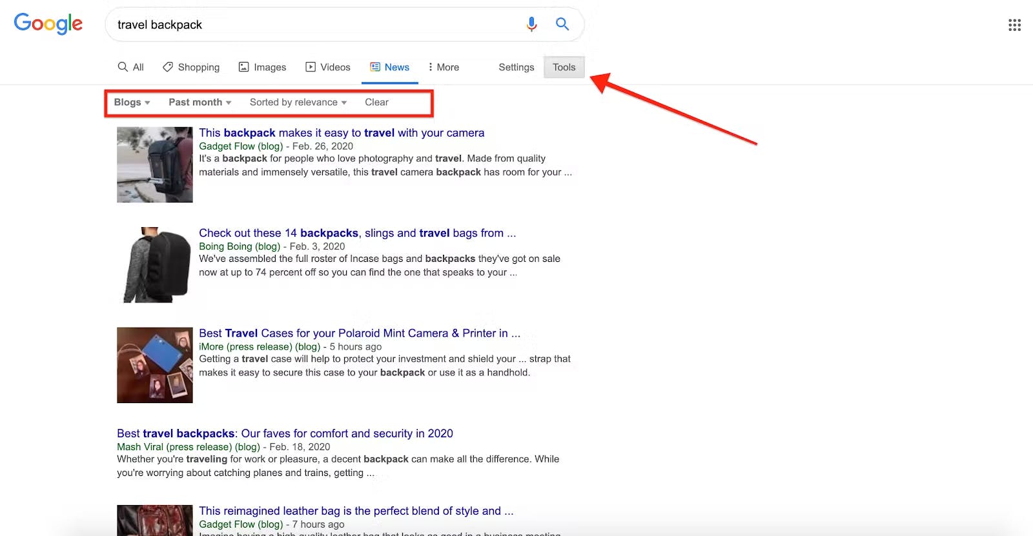
Task: Click 'Gadget Flow (blog)' source posted 7 hours ago
Action: pyautogui.click(x=241, y=524)
